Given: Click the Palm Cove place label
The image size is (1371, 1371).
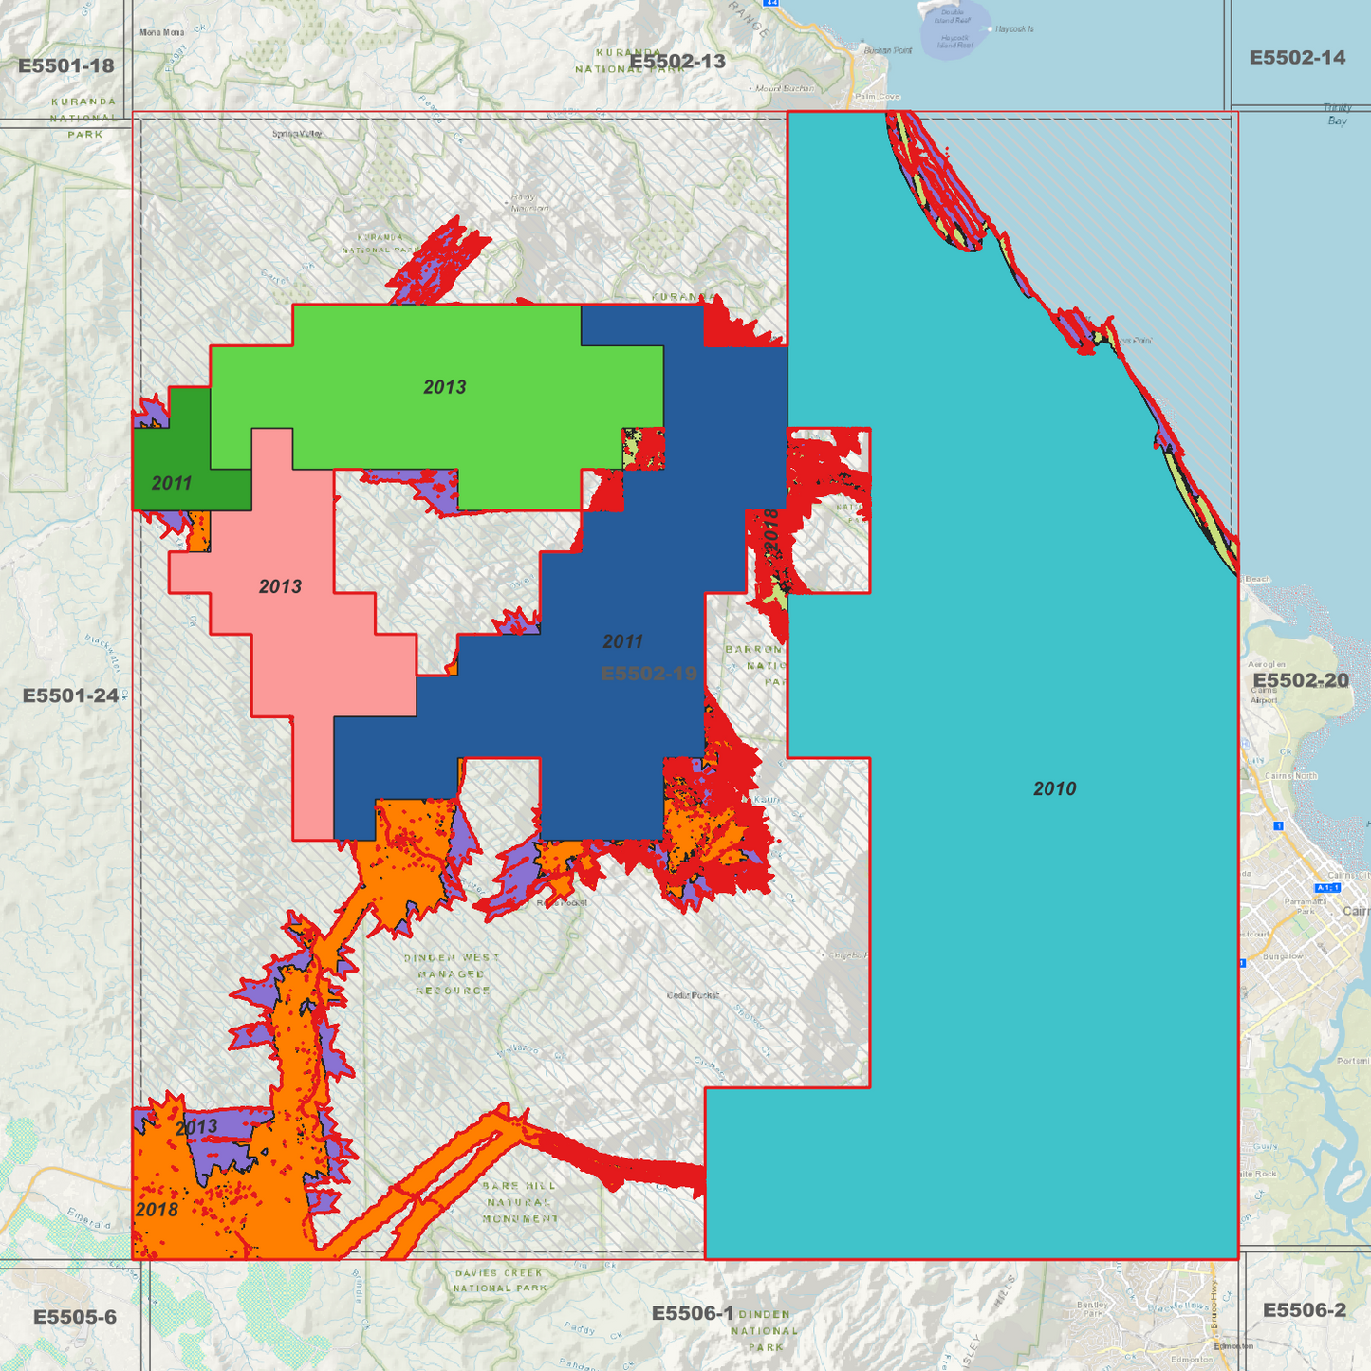Looking at the screenshot, I should click(877, 97).
